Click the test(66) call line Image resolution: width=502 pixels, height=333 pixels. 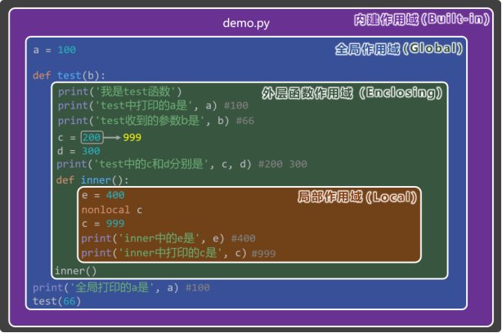click(x=56, y=301)
